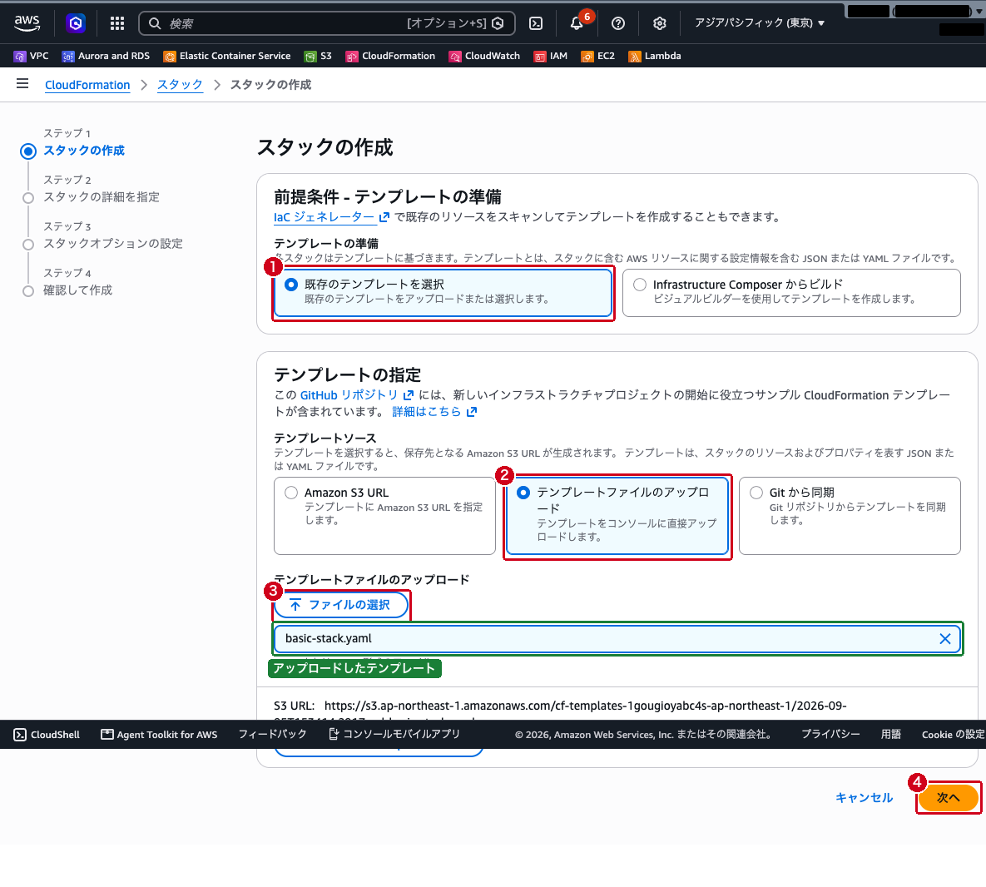Open the help question mark icon
This screenshot has width=986, height=887.
(618, 23)
